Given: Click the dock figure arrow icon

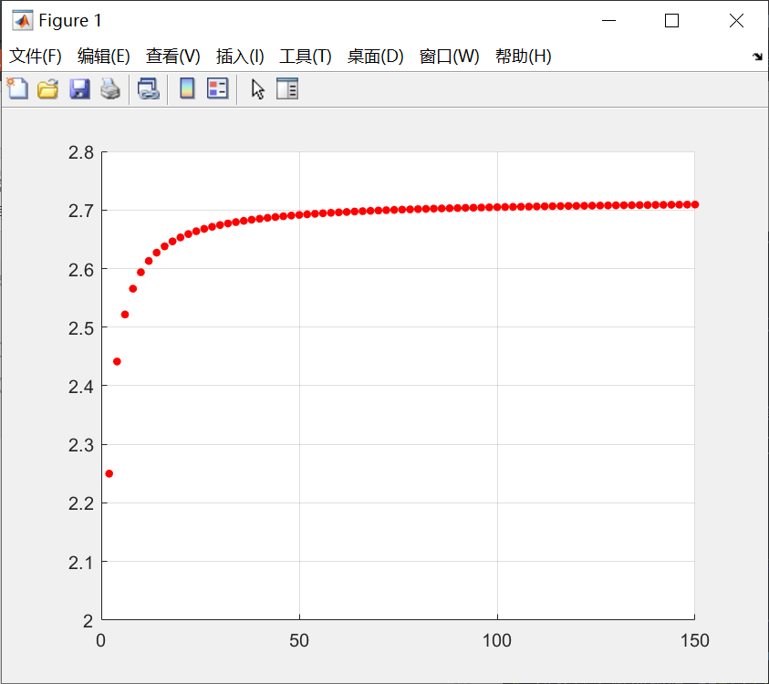Looking at the screenshot, I should (x=758, y=57).
